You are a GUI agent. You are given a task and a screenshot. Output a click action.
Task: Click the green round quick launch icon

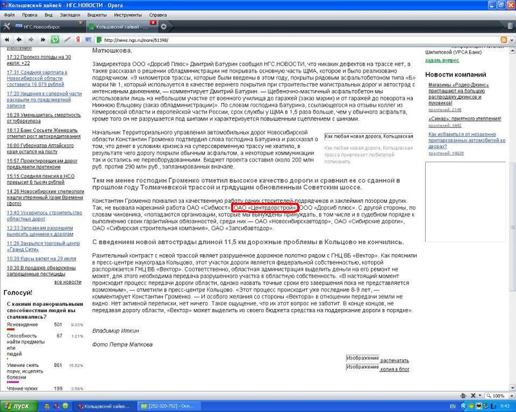coord(66,406)
